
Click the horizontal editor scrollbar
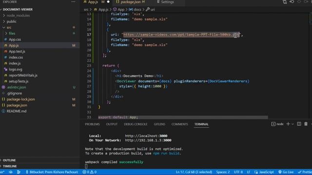(x=183, y=117)
